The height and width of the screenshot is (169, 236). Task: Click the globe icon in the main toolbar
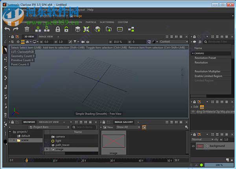(97, 29)
